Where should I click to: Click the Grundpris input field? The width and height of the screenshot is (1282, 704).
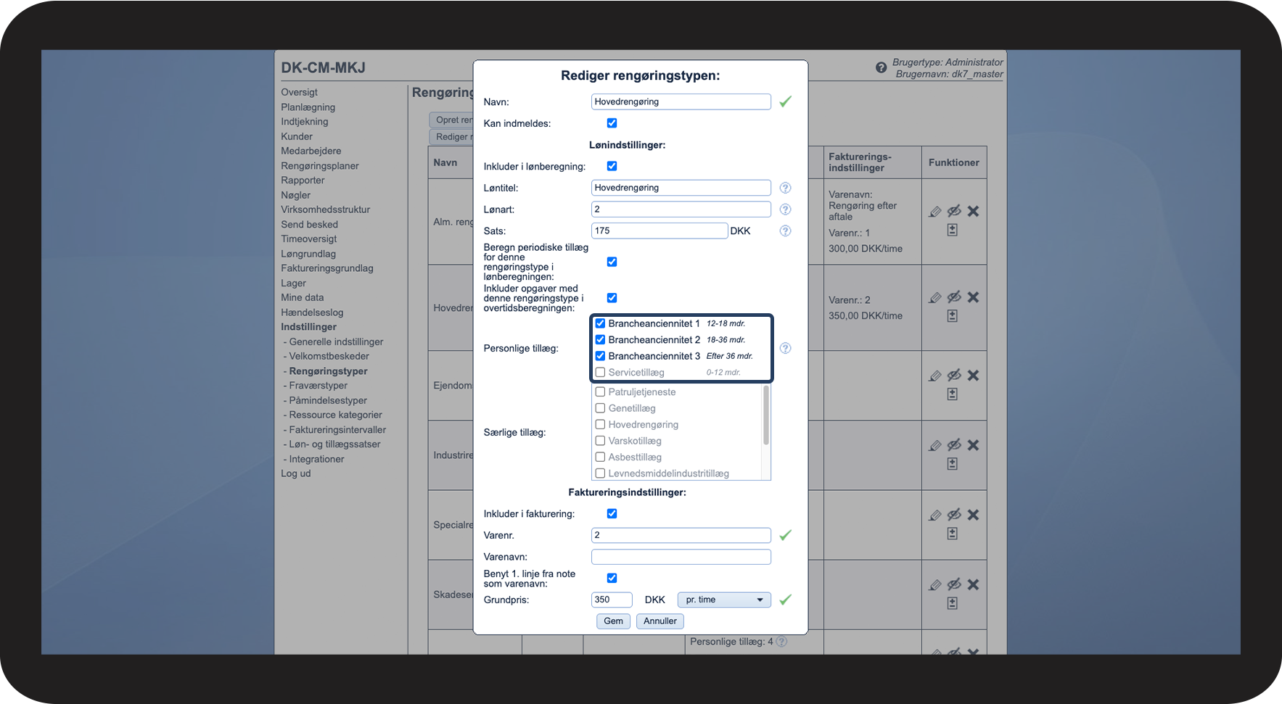(x=612, y=600)
